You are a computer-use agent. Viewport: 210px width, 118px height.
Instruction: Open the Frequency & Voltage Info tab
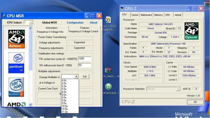(x=50, y=32)
